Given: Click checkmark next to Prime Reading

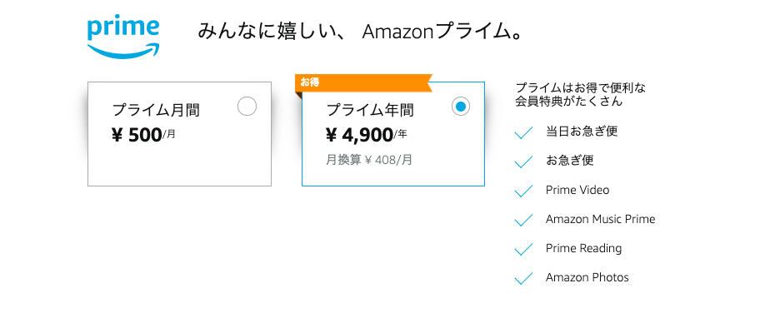Looking at the screenshot, I should [523, 249].
